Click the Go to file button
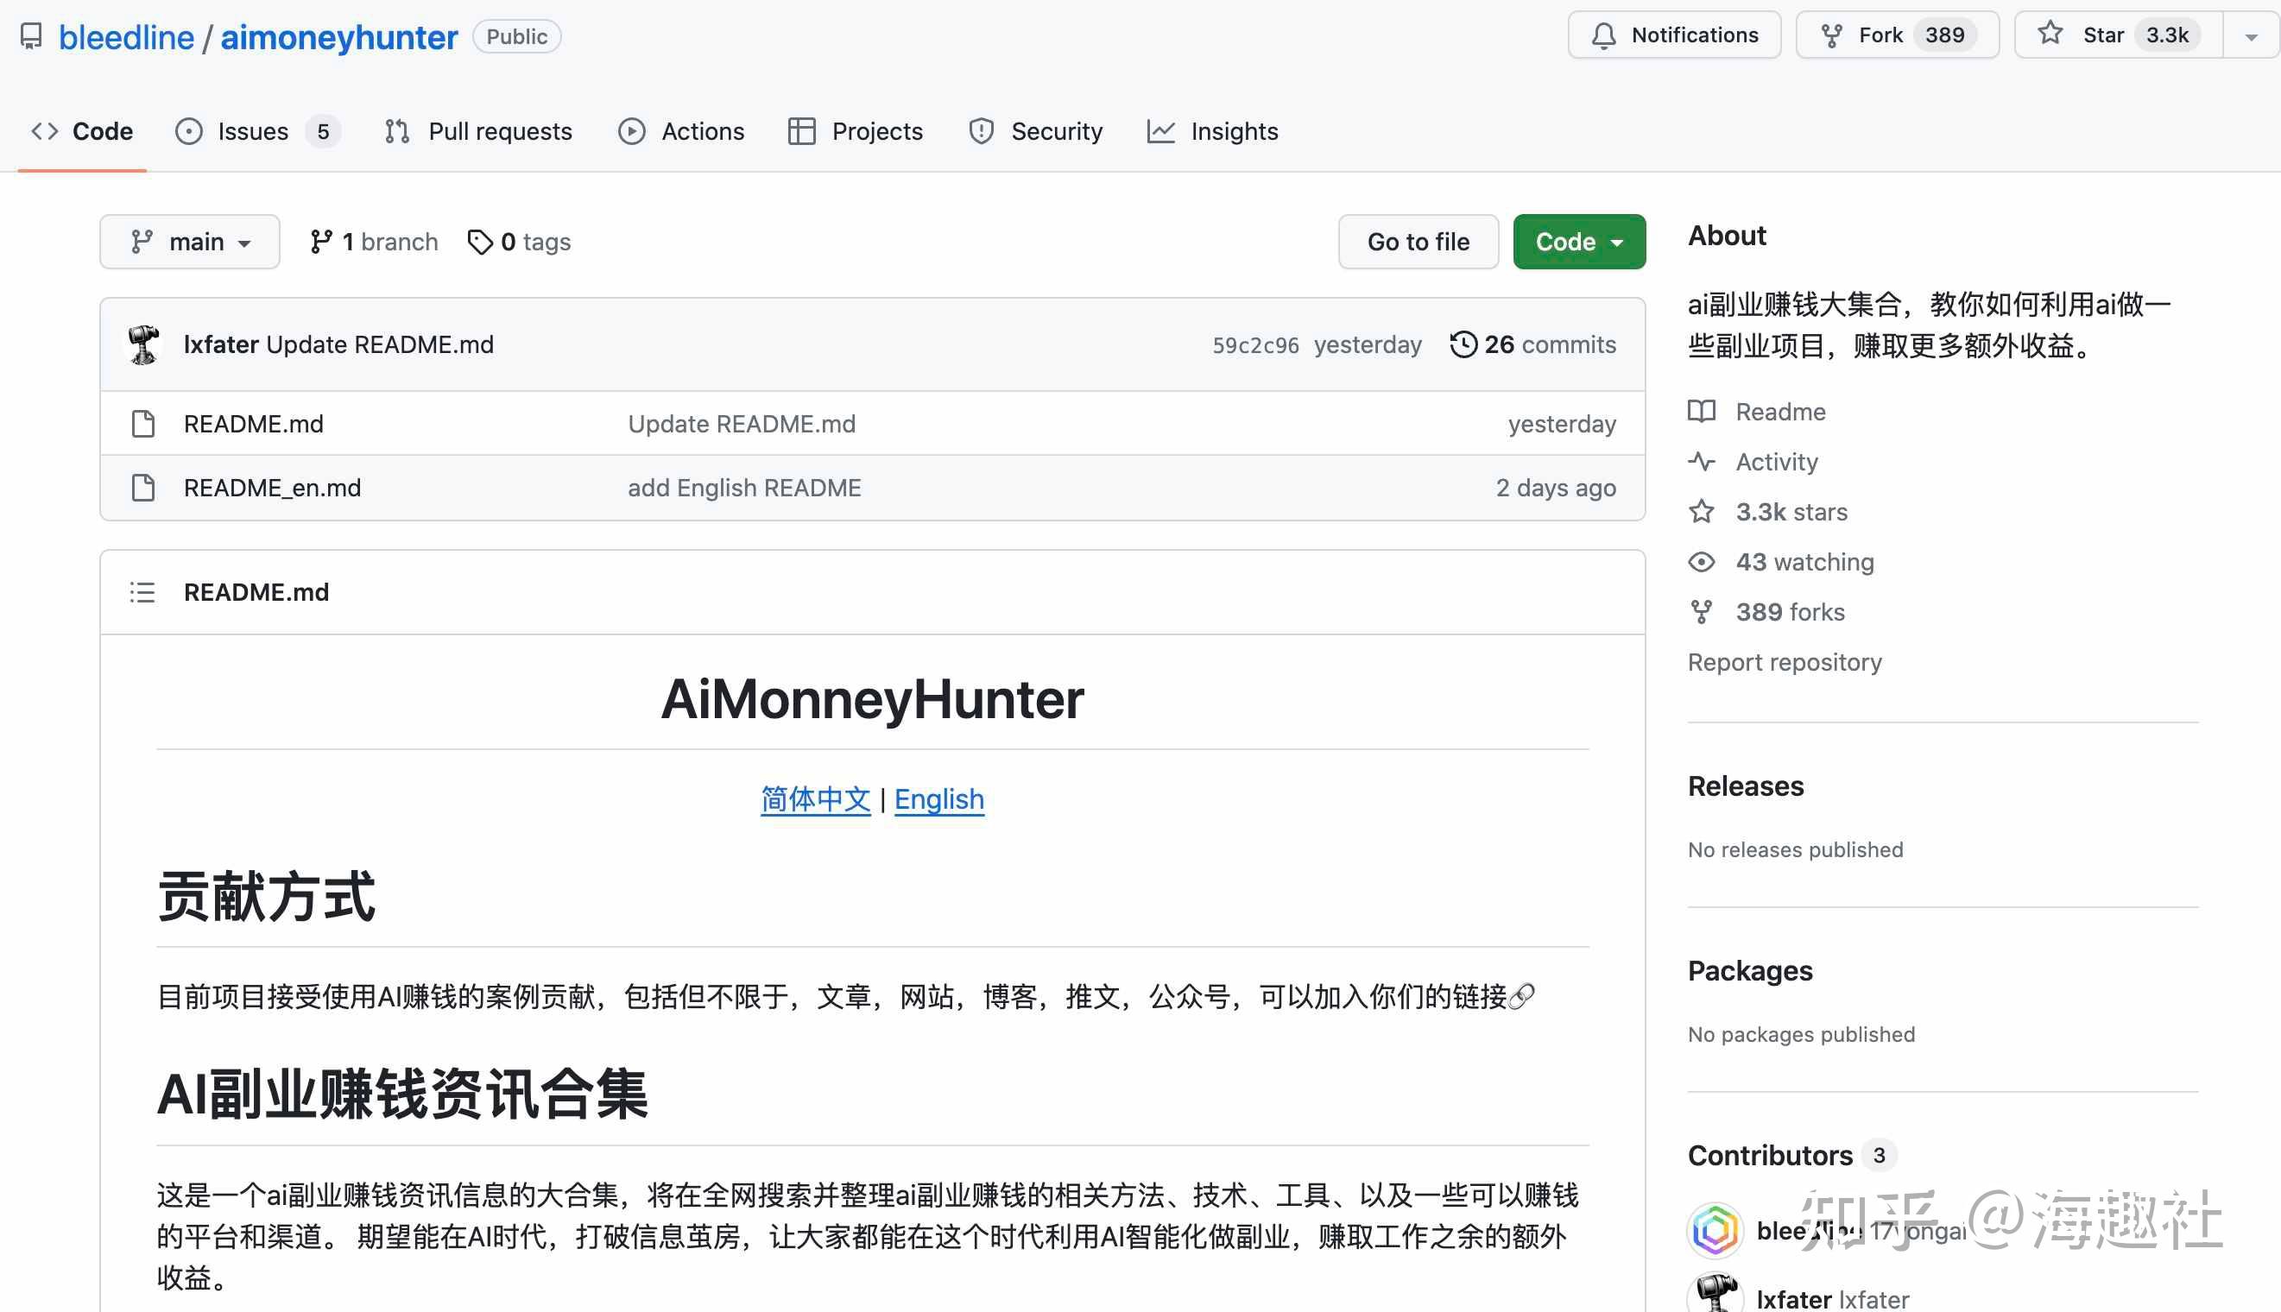 coord(1418,242)
